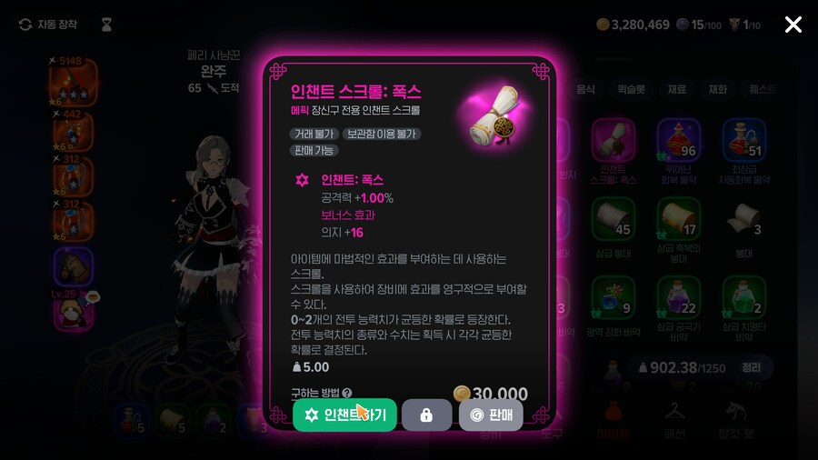Open the 재화 currency tab
This screenshot has width=818, height=460.
click(717, 89)
